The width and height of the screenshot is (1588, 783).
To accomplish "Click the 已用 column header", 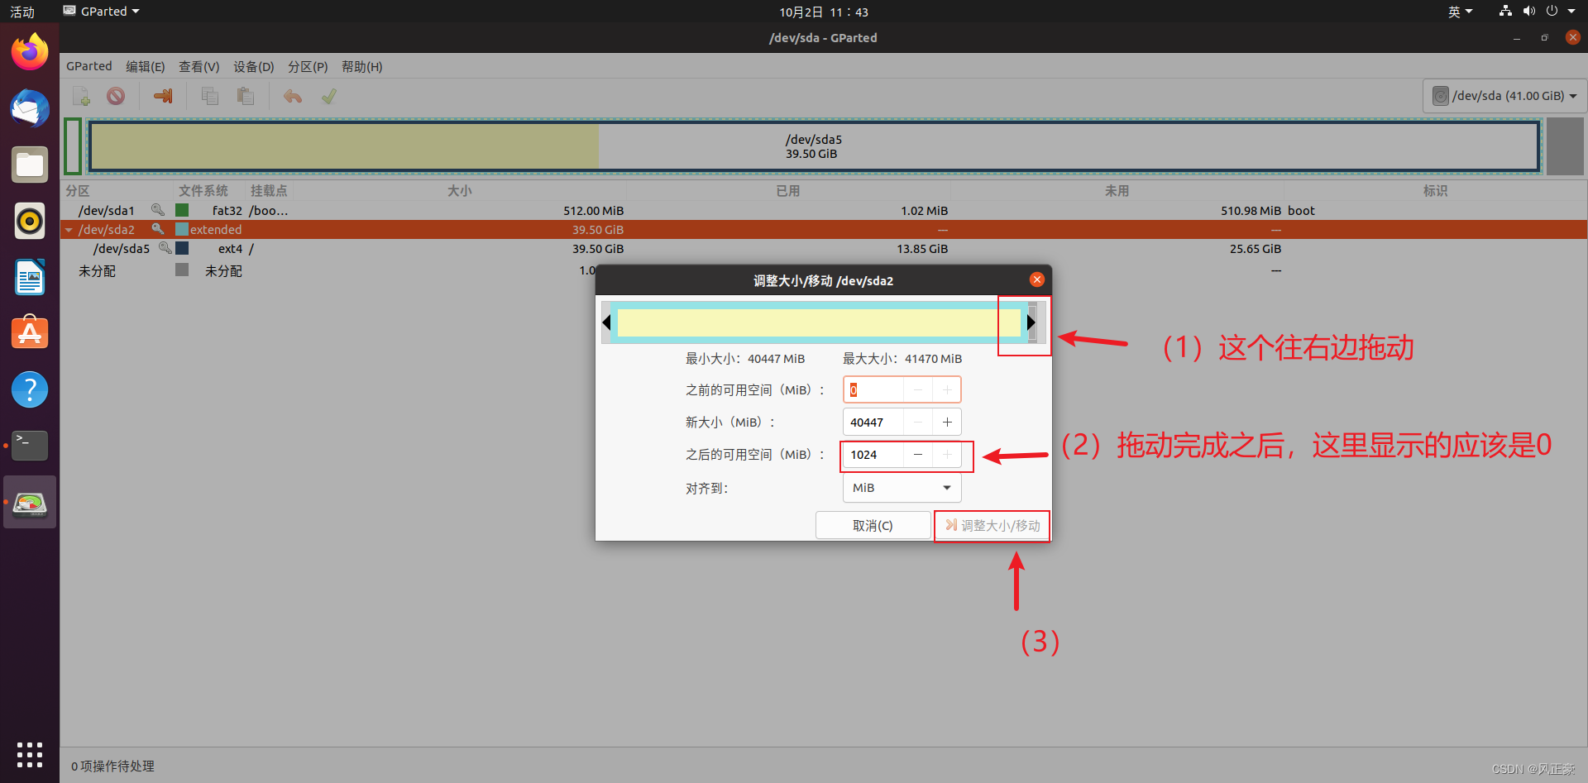I will [x=787, y=190].
